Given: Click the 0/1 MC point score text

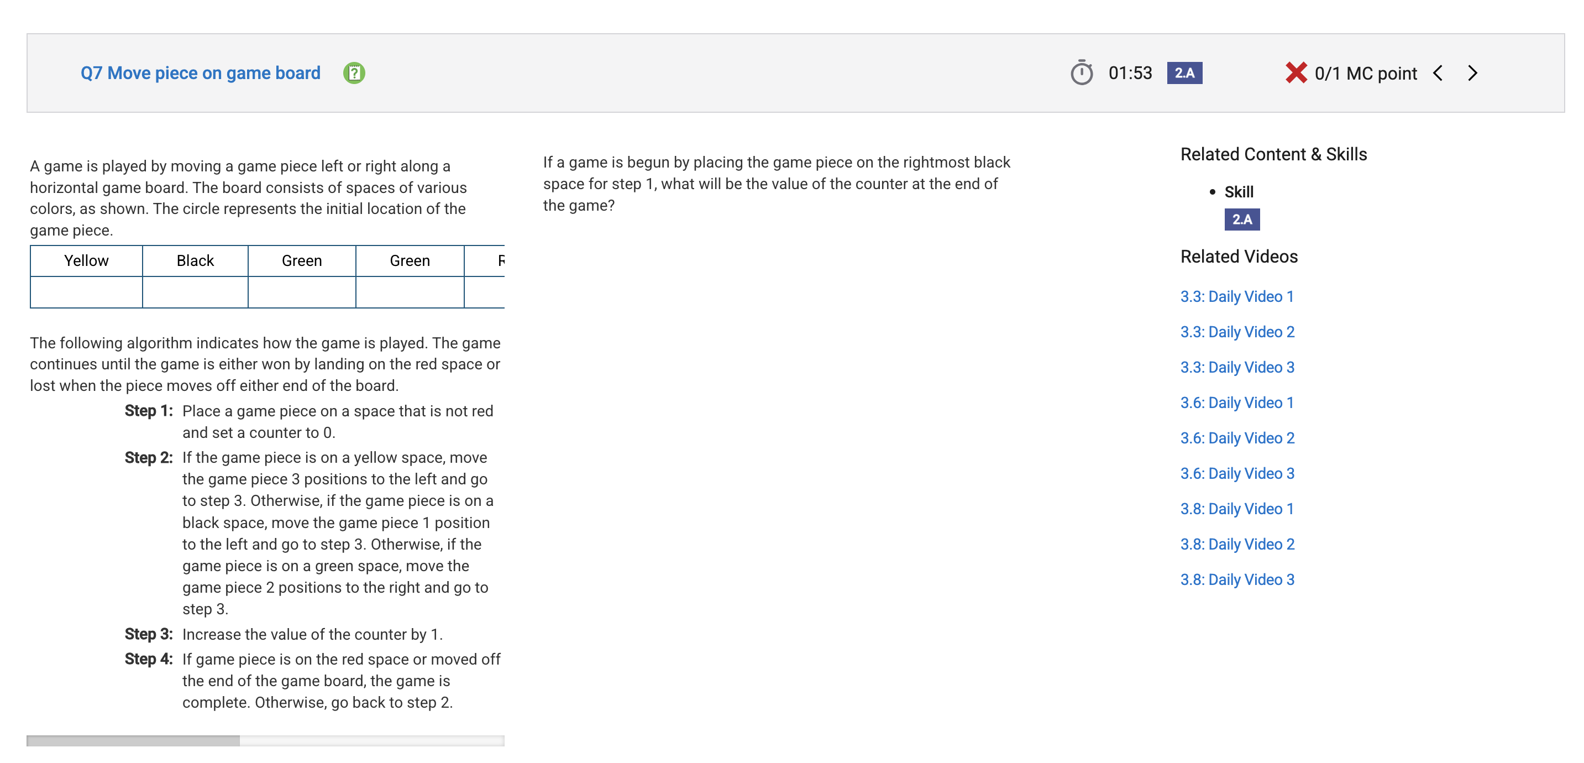Looking at the screenshot, I should [1365, 74].
